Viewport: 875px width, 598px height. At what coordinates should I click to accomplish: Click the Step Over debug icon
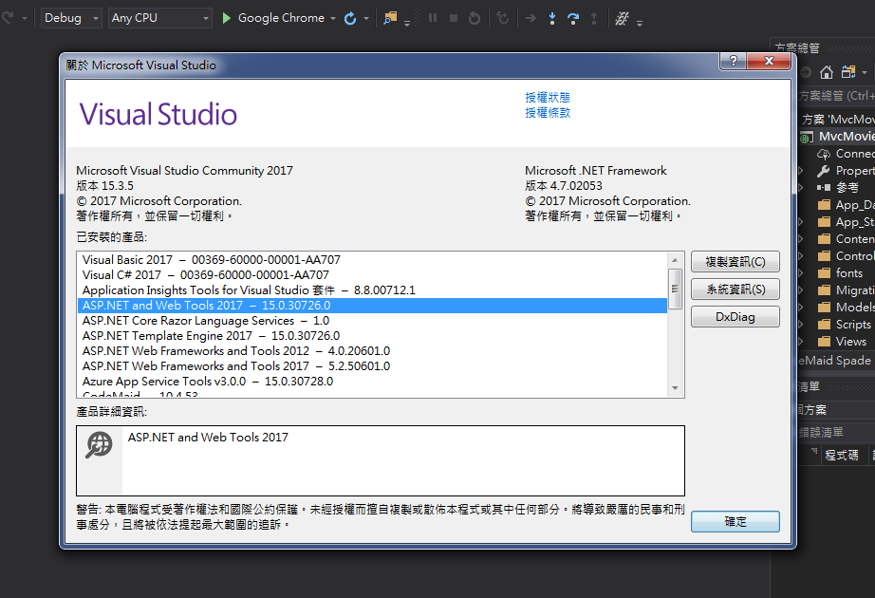(x=573, y=18)
